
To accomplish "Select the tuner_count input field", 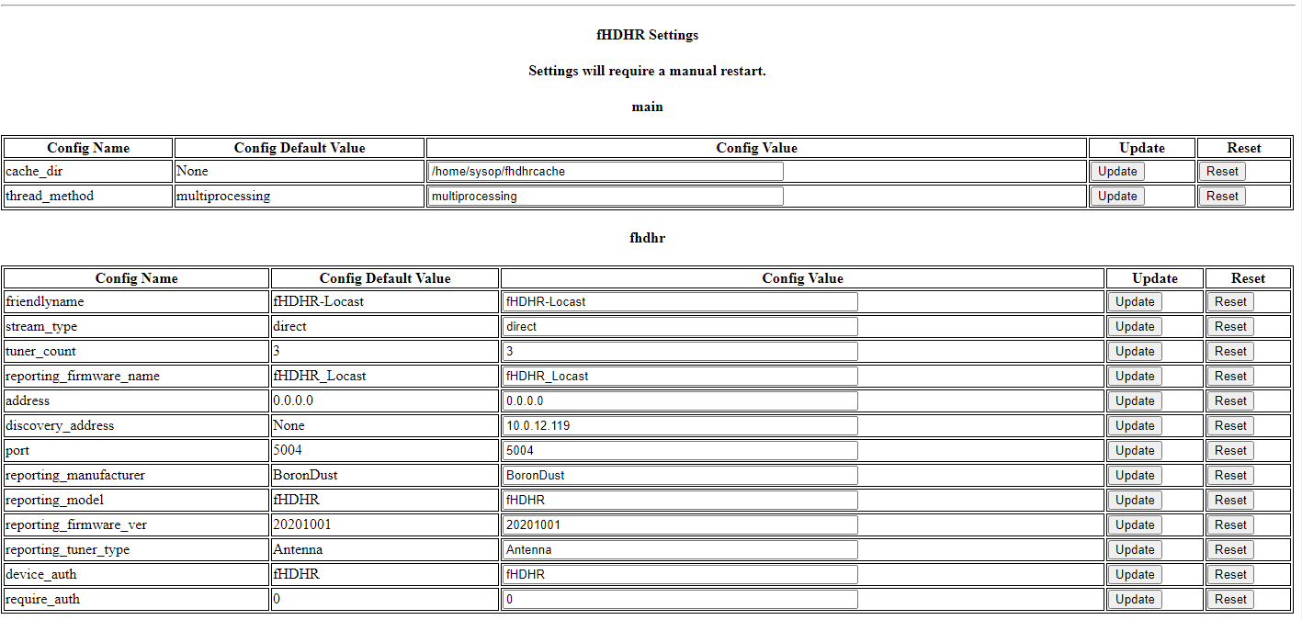I will pyautogui.click(x=679, y=352).
